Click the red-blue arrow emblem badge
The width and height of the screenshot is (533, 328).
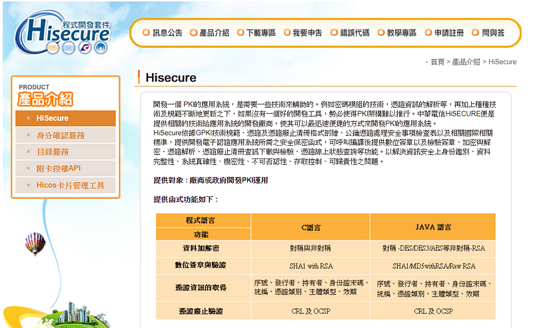coord(85,48)
